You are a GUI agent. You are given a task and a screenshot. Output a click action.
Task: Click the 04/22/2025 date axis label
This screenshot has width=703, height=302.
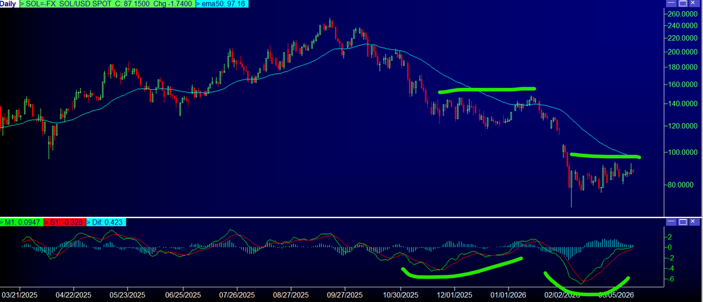tap(74, 295)
